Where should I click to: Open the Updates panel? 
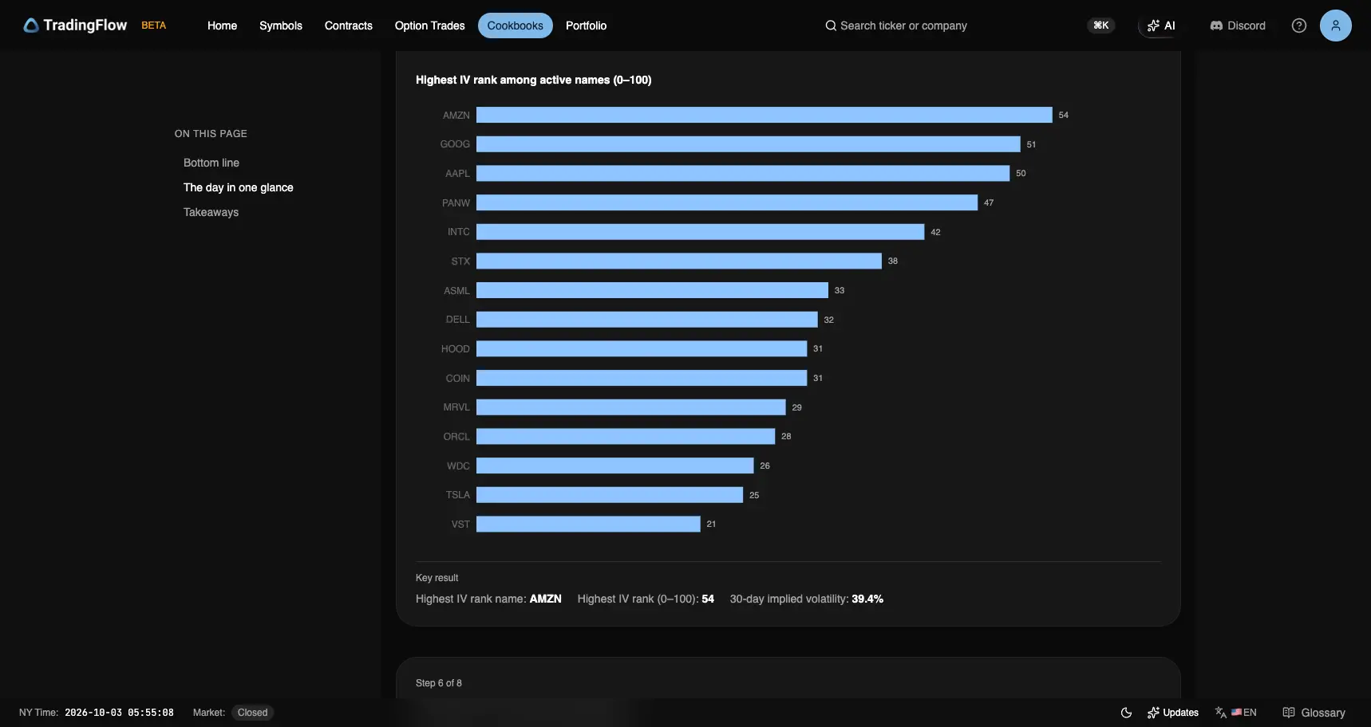click(x=1173, y=713)
